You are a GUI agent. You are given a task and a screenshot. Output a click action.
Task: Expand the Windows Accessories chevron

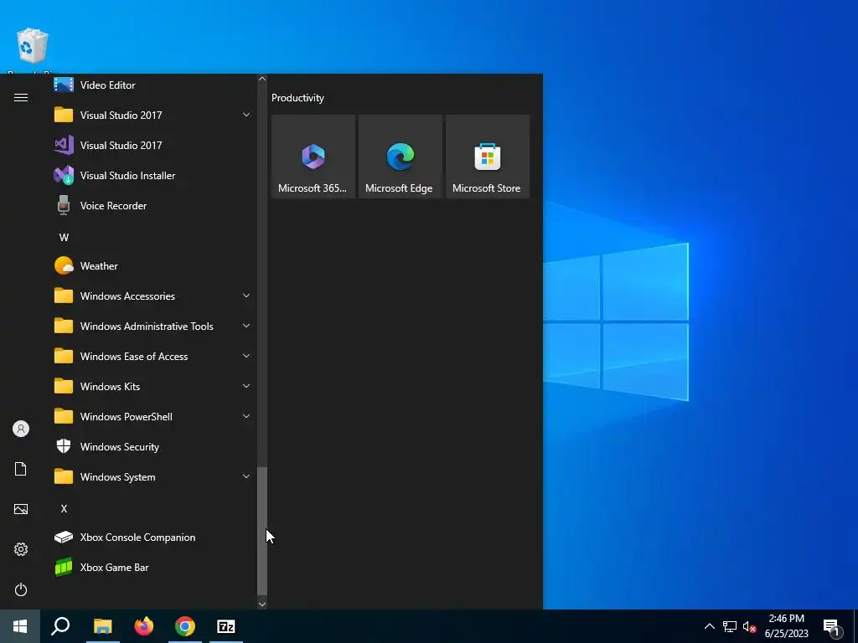pos(246,296)
